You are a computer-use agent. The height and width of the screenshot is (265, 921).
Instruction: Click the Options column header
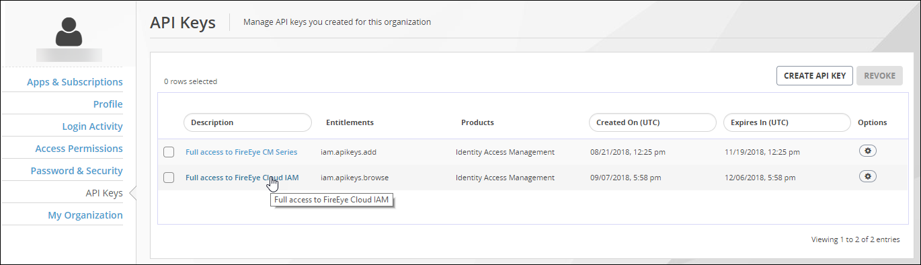tap(872, 122)
